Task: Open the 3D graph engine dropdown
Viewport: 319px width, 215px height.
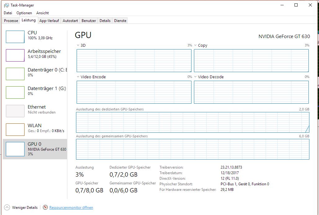Action: point(78,45)
